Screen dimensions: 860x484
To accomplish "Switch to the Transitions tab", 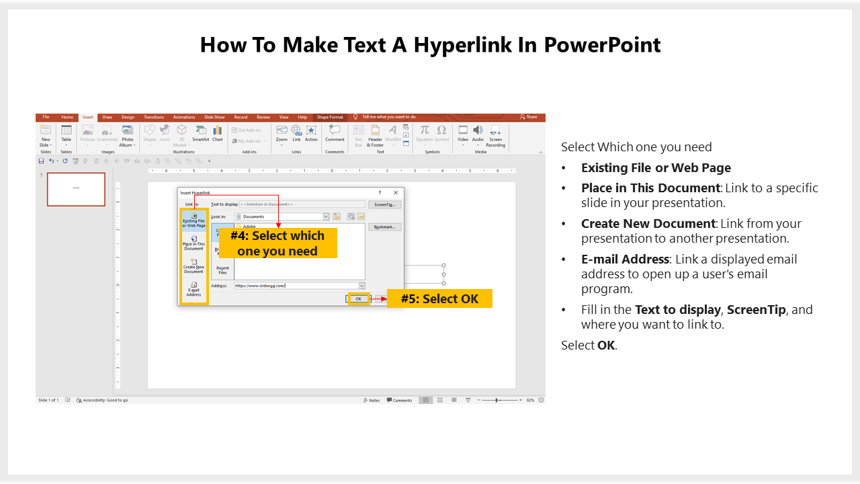I will coord(154,117).
